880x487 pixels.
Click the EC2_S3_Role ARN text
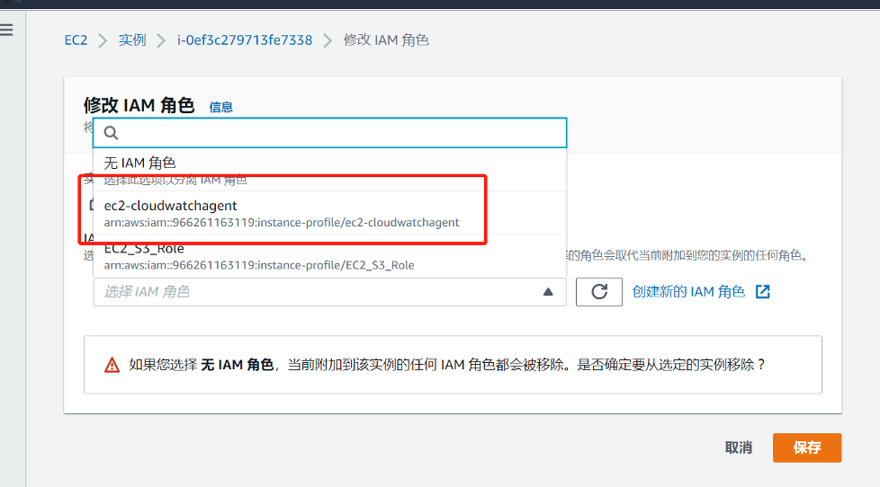click(x=259, y=265)
